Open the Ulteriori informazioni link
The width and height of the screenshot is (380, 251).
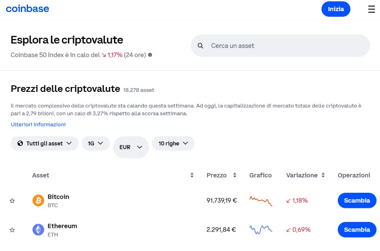38,124
